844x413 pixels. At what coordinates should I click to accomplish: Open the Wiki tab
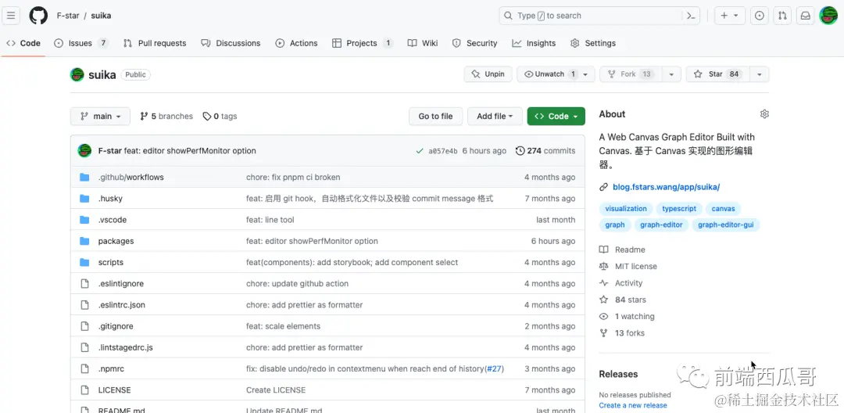[423, 43]
